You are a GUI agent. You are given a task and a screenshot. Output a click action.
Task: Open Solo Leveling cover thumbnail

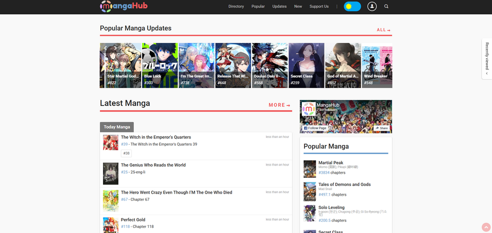310,213
